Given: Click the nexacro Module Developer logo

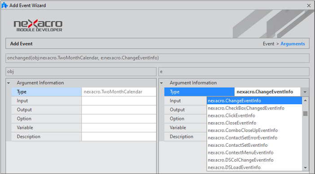Looking at the screenshot, I should click(x=38, y=25).
